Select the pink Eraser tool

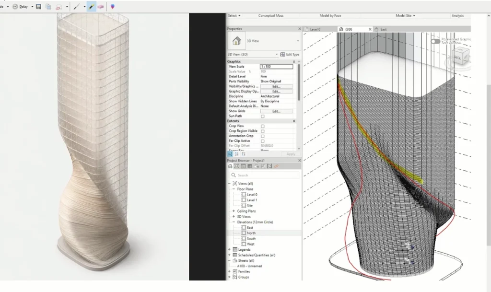pos(101,7)
